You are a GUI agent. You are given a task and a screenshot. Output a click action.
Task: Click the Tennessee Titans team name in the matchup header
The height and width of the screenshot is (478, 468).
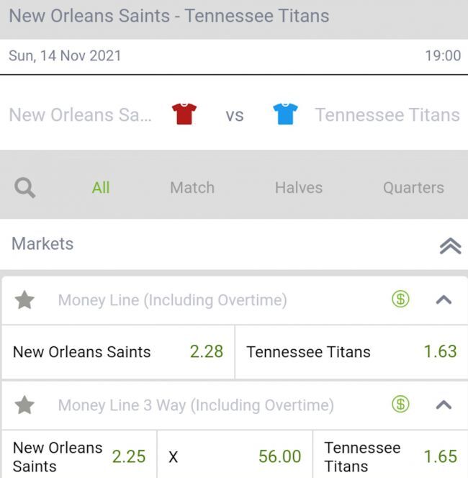click(387, 114)
